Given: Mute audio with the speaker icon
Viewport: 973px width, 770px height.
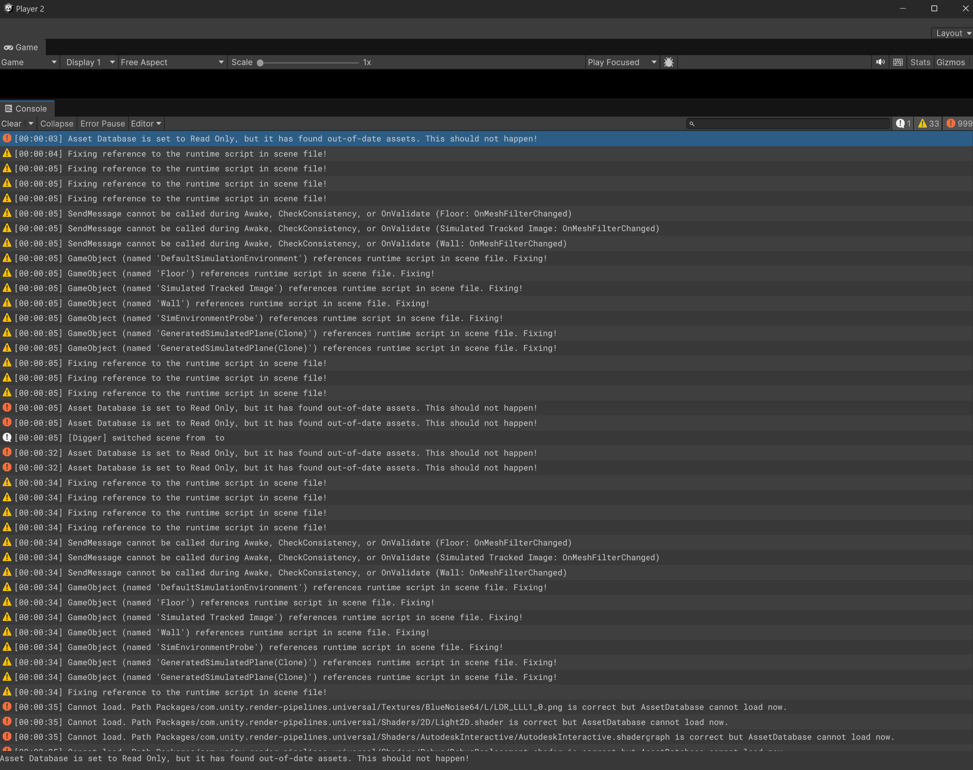Looking at the screenshot, I should (880, 62).
